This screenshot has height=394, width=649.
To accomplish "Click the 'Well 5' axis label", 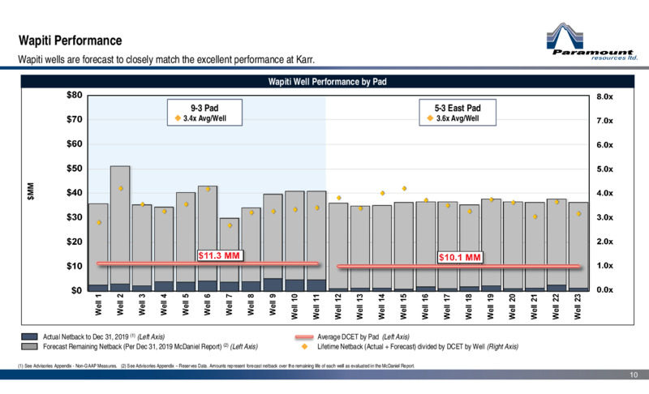I will pyautogui.click(x=186, y=305).
